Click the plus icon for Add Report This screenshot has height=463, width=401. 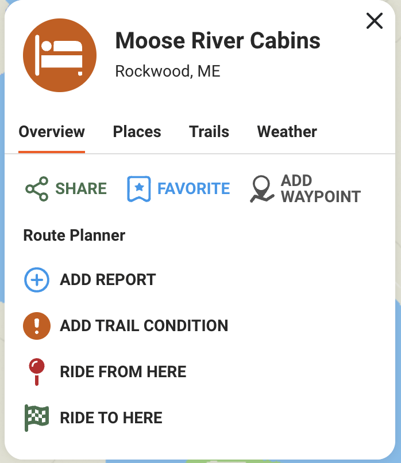click(36, 280)
